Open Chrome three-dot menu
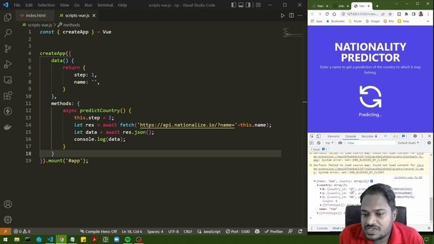Viewport: 434px width, 244px height. point(428,14)
